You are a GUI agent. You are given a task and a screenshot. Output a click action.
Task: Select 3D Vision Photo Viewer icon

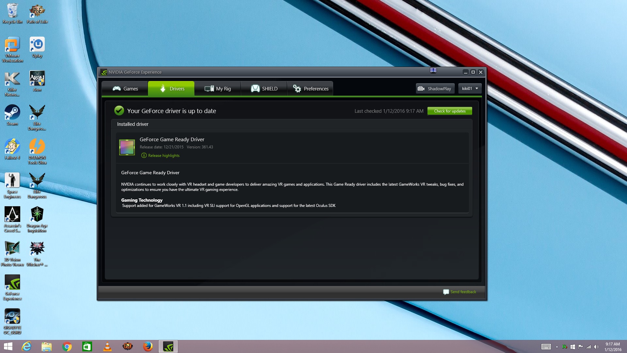[12, 253]
